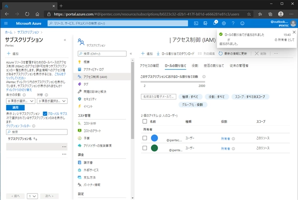
Task: Focus the name or email filter field
Action: [158, 97]
